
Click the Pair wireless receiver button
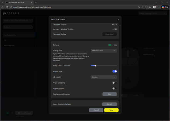pyautogui.click(x=109, y=94)
